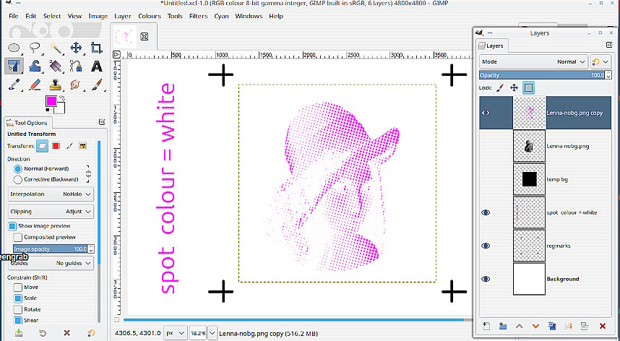The width and height of the screenshot is (620, 341).
Task: Open the Guides dropdown
Action: tap(51, 263)
